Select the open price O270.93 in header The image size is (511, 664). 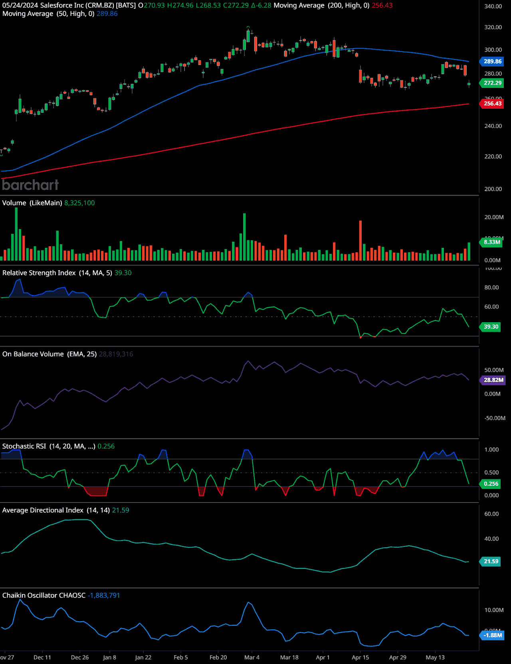click(151, 6)
